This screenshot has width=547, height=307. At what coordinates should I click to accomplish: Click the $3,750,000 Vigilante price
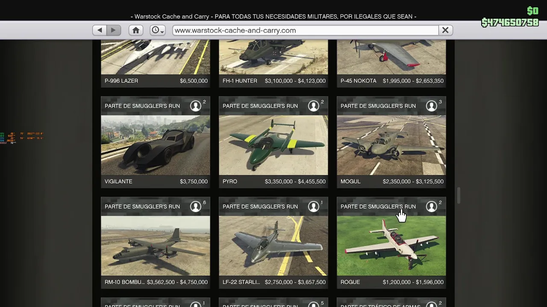click(x=194, y=181)
